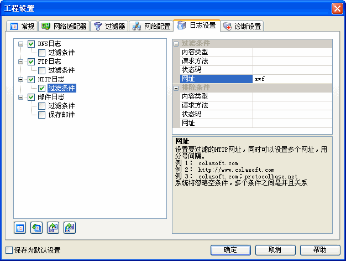
Task: Enable the 保存邮件 checkbox
Action: pos(41,115)
